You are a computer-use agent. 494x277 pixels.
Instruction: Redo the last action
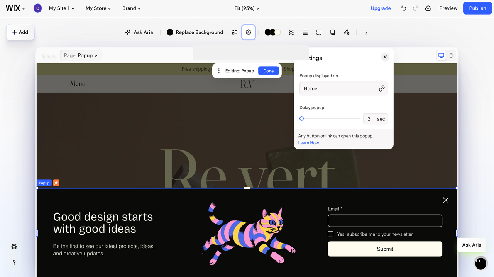(415, 8)
